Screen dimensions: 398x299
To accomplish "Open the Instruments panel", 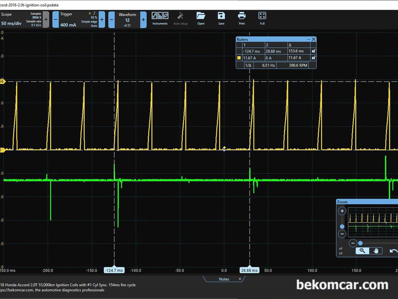I will (160, 19).
